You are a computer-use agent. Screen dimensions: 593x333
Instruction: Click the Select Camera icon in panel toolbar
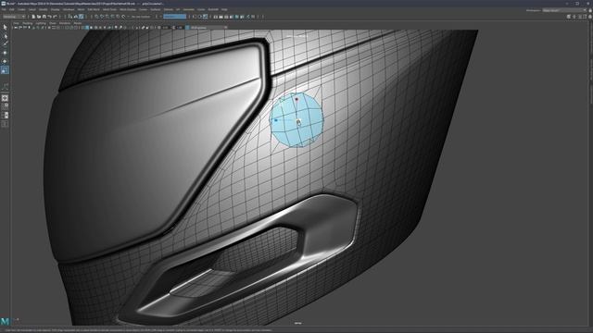coord(16,27)
